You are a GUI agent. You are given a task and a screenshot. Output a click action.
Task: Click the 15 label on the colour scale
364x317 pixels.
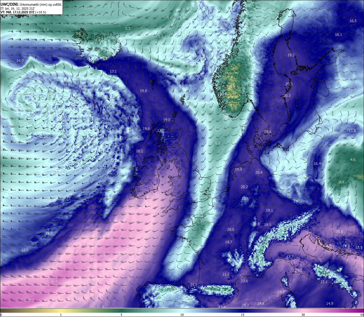click(x=243, y=315)
